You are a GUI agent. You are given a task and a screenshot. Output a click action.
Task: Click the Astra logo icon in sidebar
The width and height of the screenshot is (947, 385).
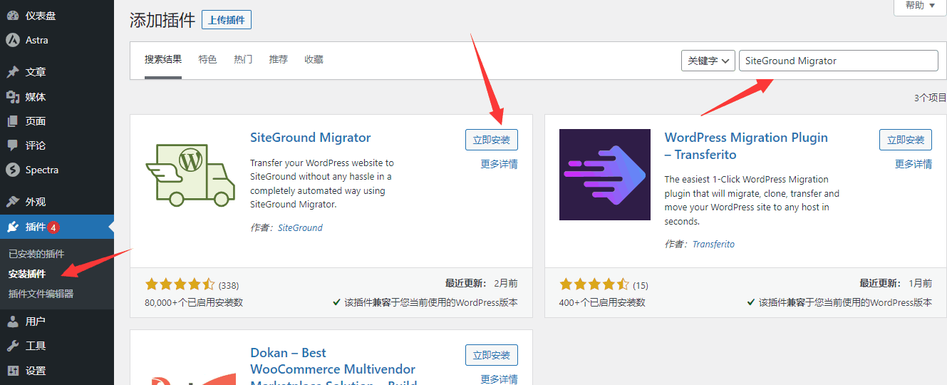click(13, 40)
